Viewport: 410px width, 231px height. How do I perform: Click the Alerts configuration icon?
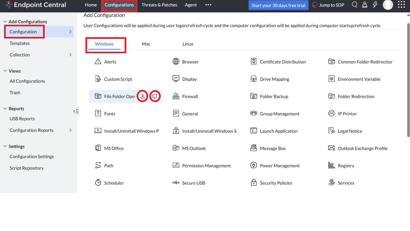pos(98,61)
